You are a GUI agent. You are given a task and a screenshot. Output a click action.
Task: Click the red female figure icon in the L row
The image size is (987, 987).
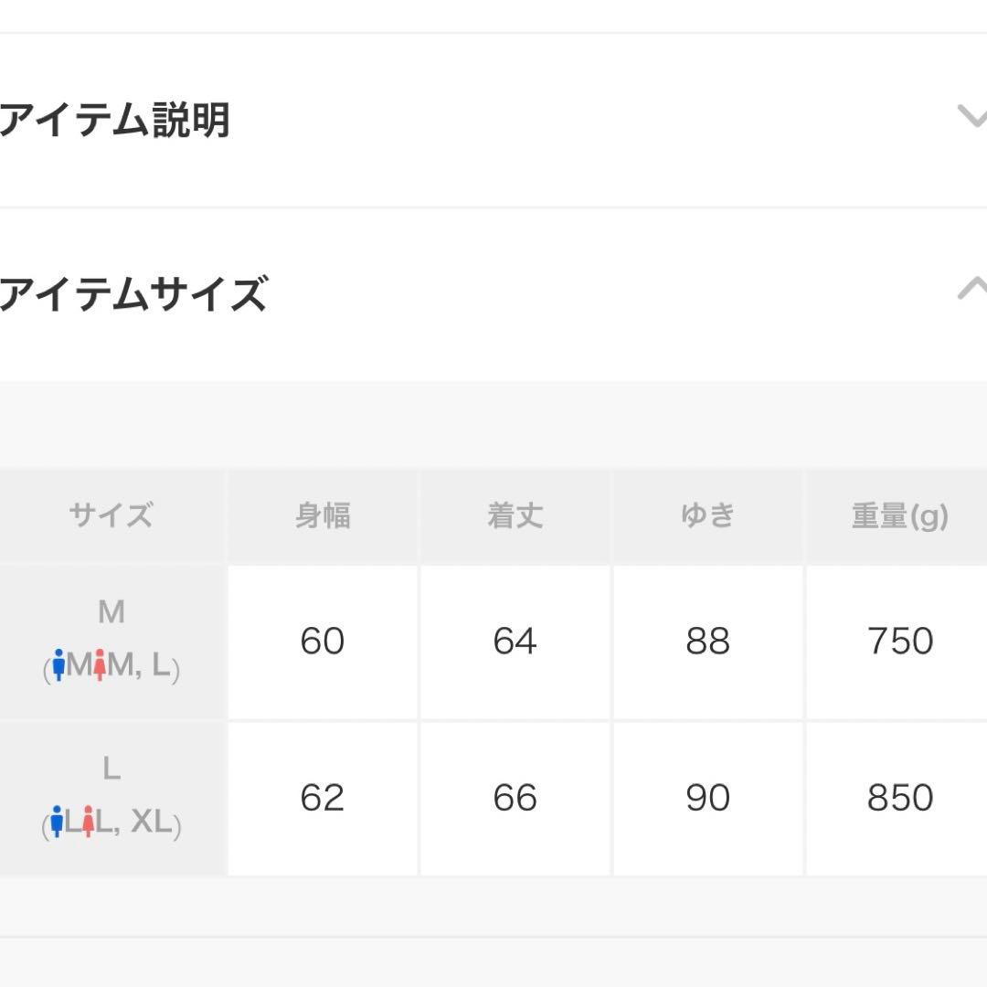[90, 821]
